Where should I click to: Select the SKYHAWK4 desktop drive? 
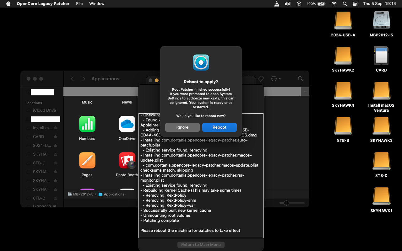343,91
